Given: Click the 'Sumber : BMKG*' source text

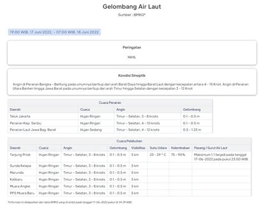Looking at the screenshot, I should [132, 15].
